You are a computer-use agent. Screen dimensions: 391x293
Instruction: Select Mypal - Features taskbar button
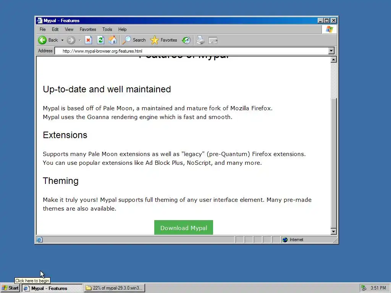pos(52,288)
